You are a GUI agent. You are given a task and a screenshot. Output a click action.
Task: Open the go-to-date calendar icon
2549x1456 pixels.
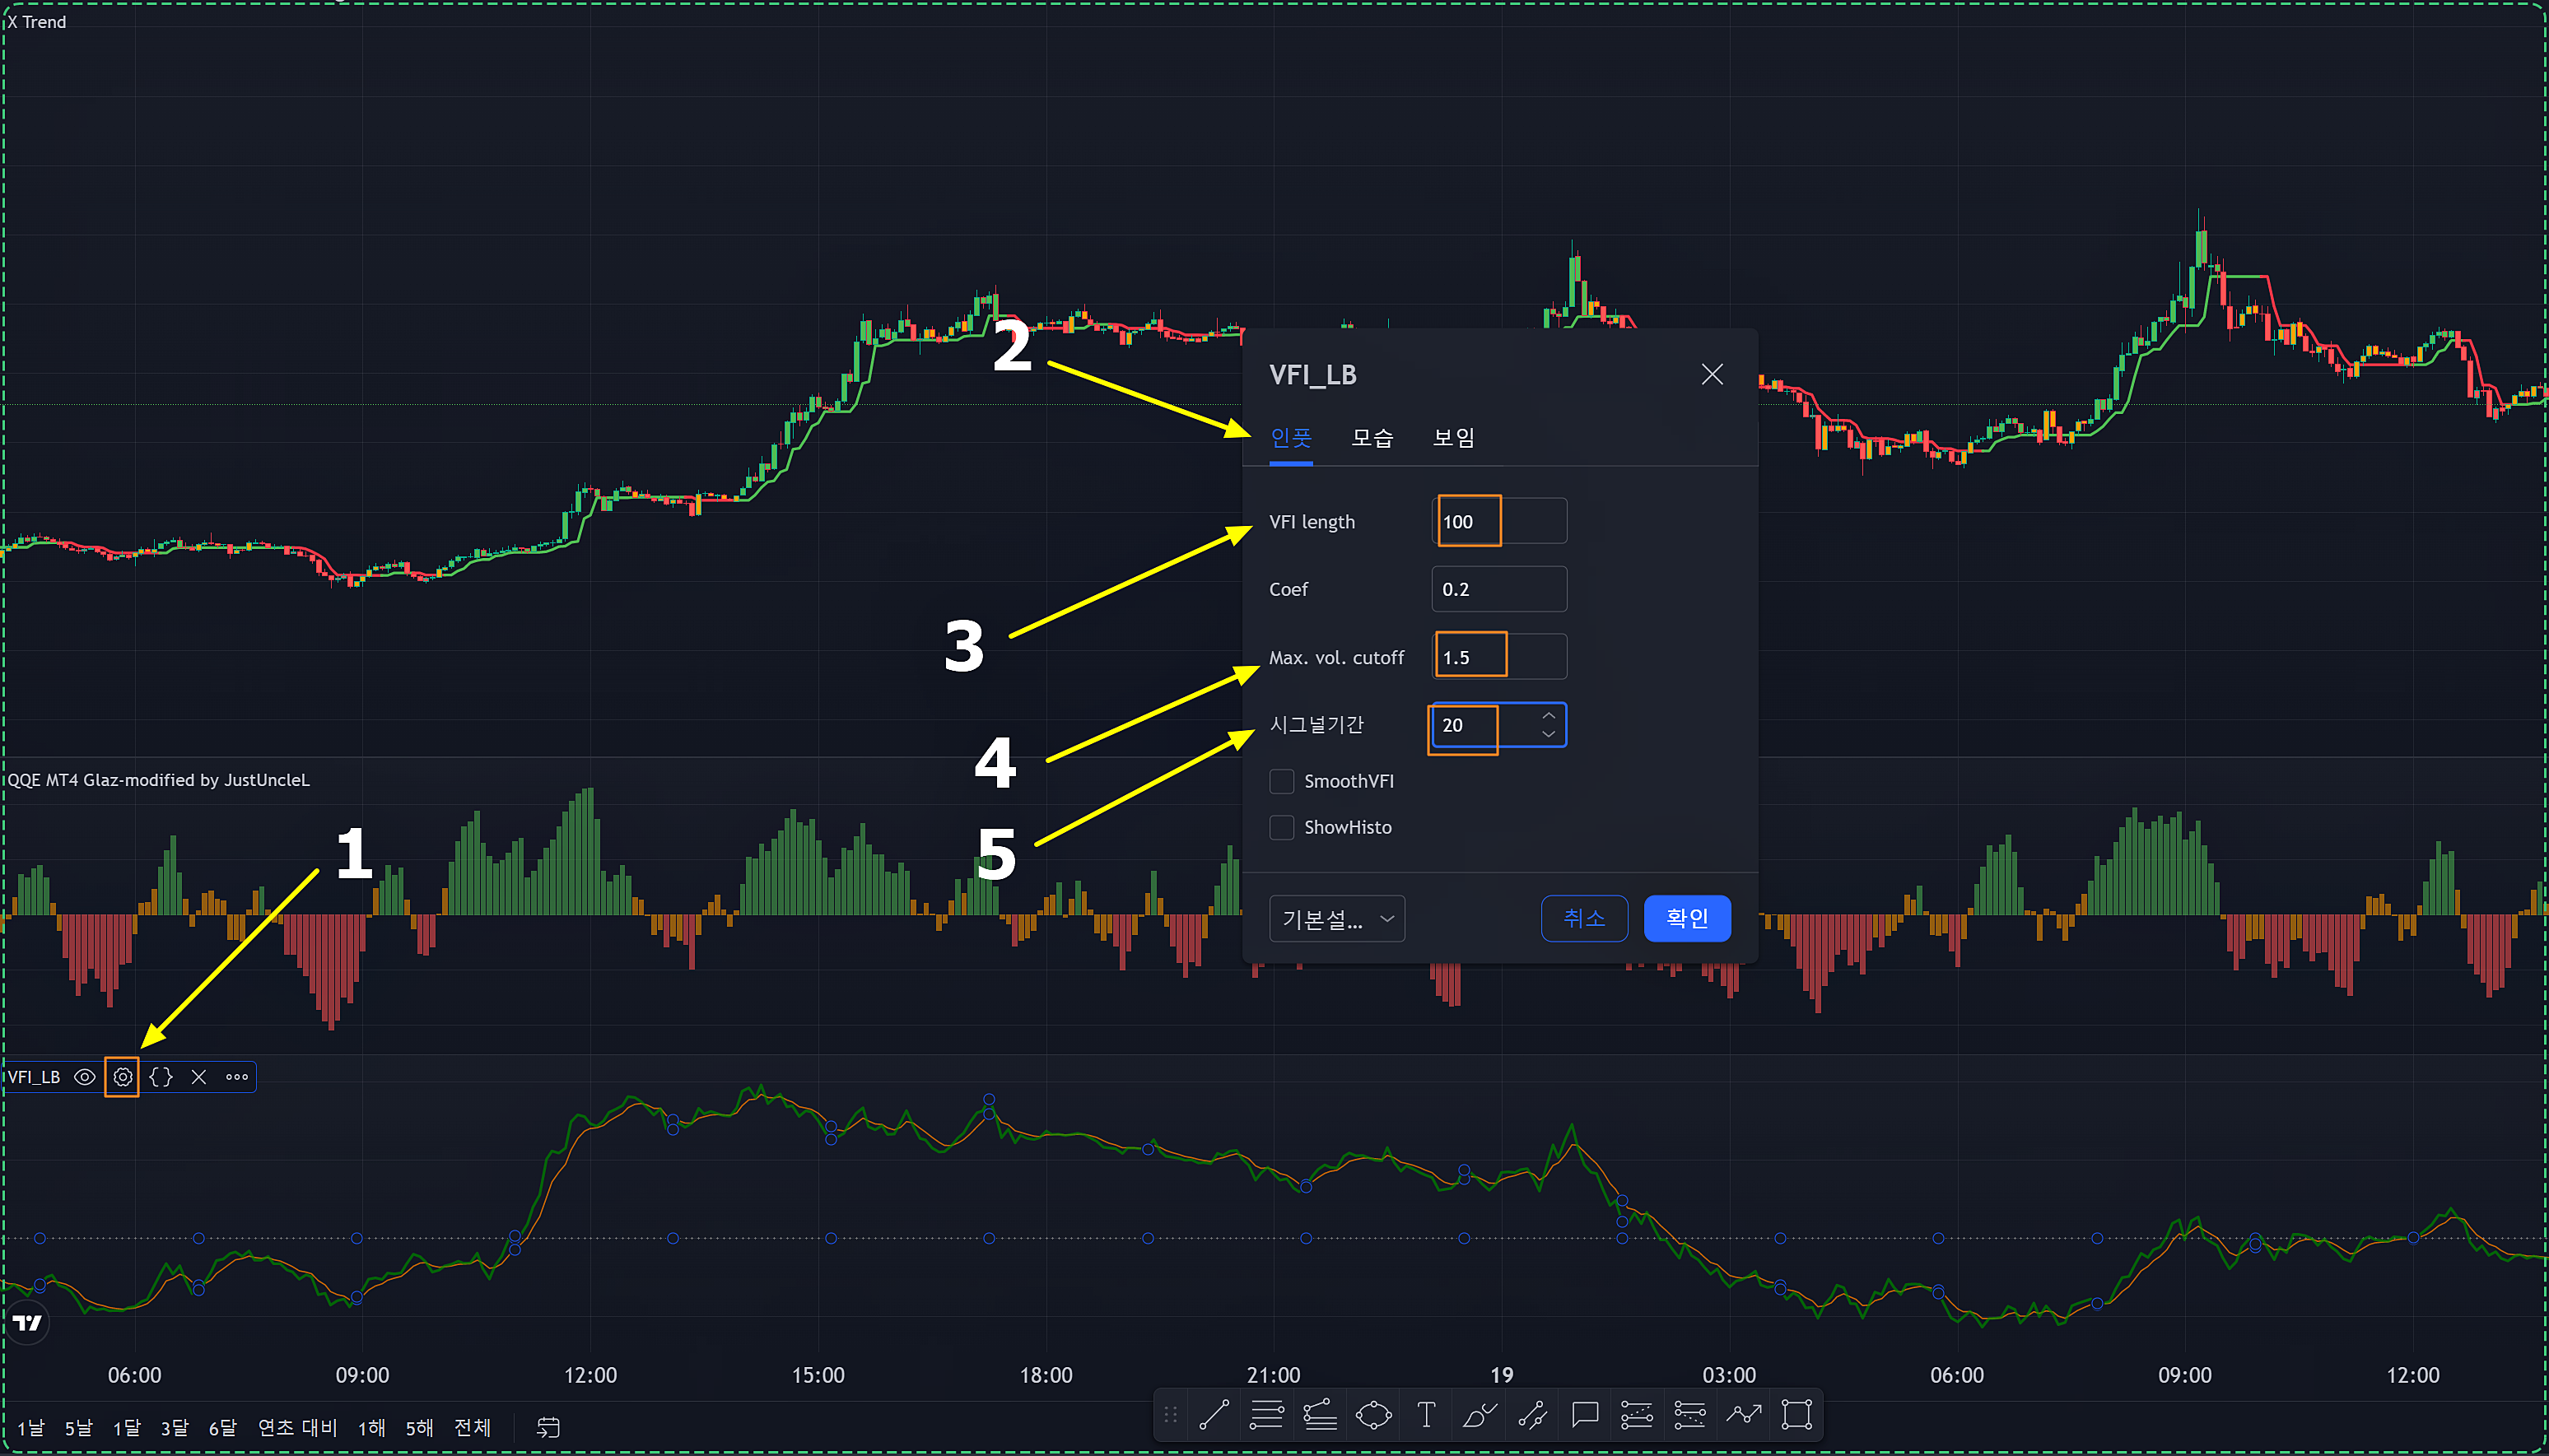[548, 1427]
